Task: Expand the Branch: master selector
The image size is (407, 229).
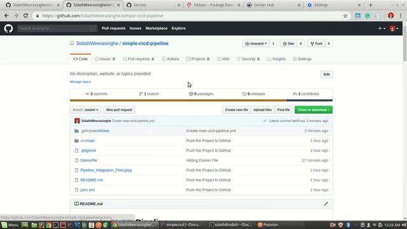Action: pyautogui.click(x=85, y=110)
